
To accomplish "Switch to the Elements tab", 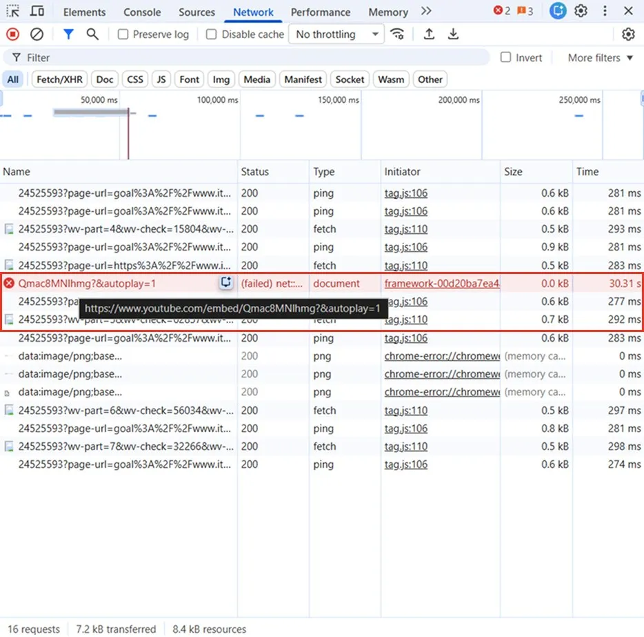I will pos(84,12).
